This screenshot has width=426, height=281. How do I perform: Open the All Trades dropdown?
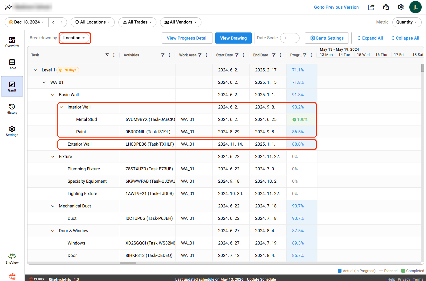[137, 22]
